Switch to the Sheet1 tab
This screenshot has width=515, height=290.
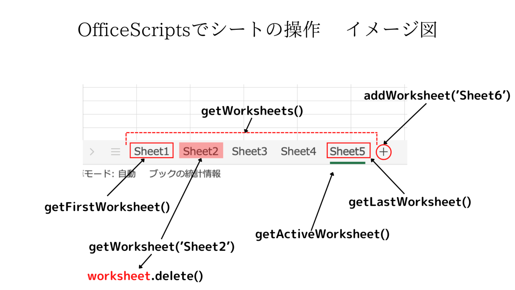[x=151, y=151]
